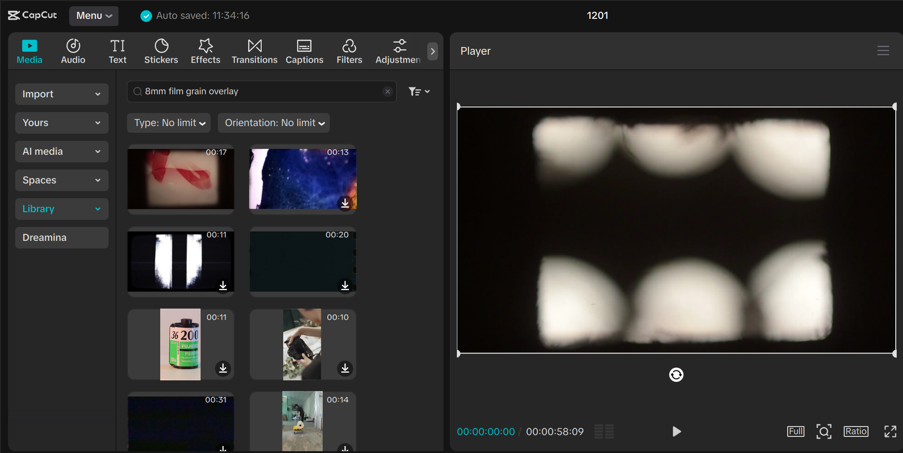Image resolution: width=903 pixels, height=453 pixels.
Task: Expand the Import section in the sidebar
Action: click(61, 94)
